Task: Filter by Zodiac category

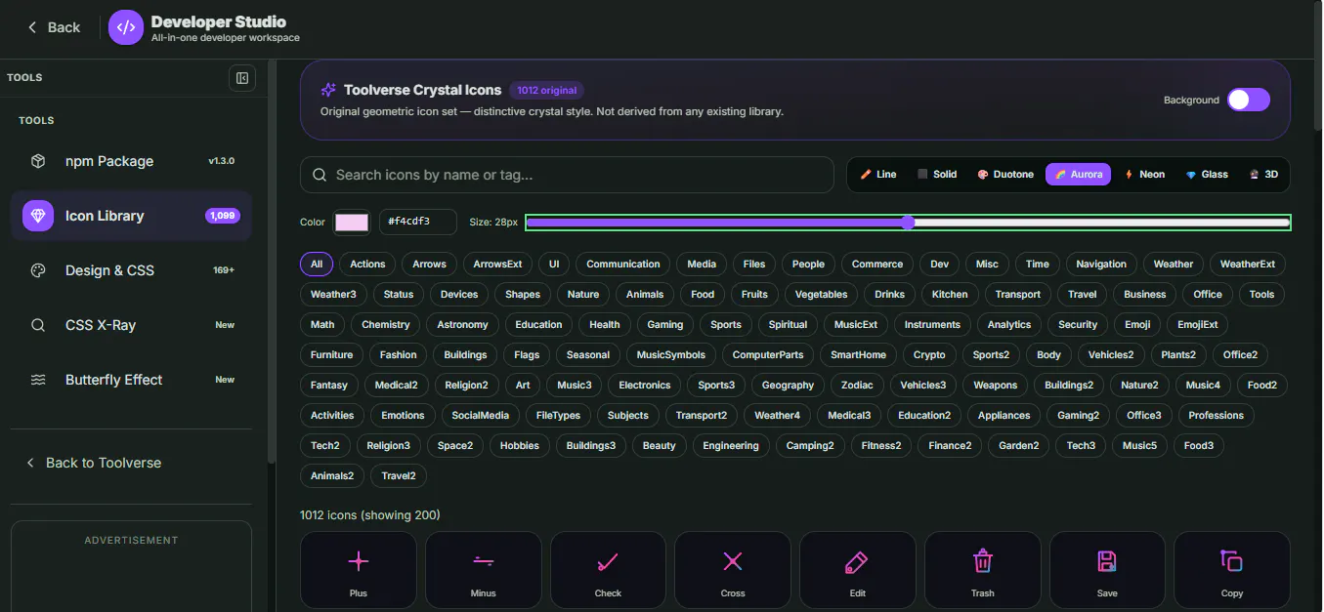Action: (857, 385)
